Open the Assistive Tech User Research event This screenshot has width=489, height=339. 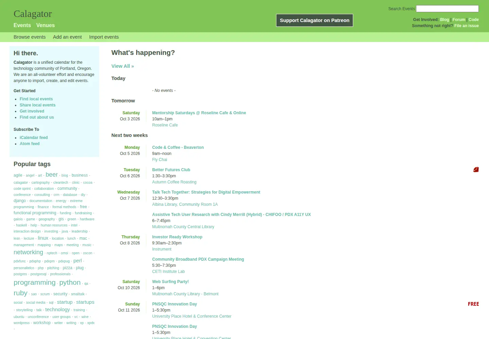(232, 215)
